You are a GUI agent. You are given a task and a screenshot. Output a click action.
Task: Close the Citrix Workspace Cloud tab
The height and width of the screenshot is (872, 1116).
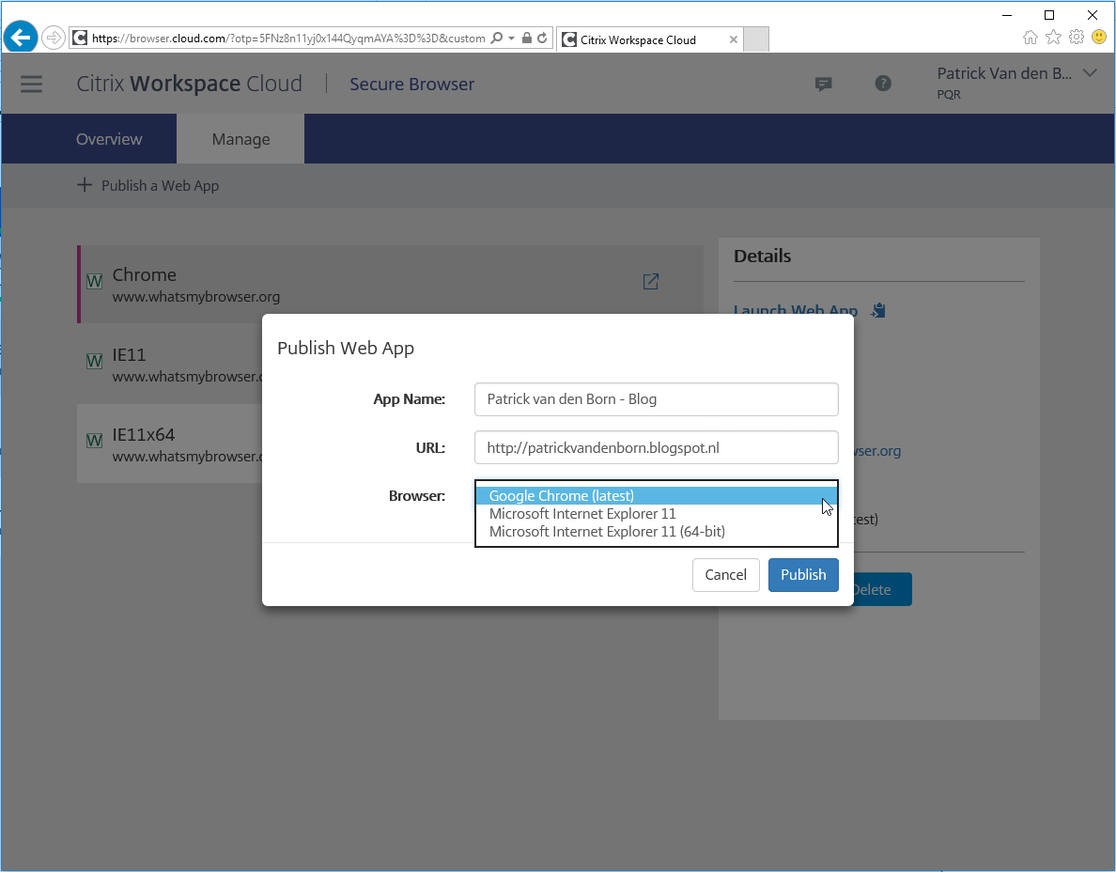pos(733,39)
